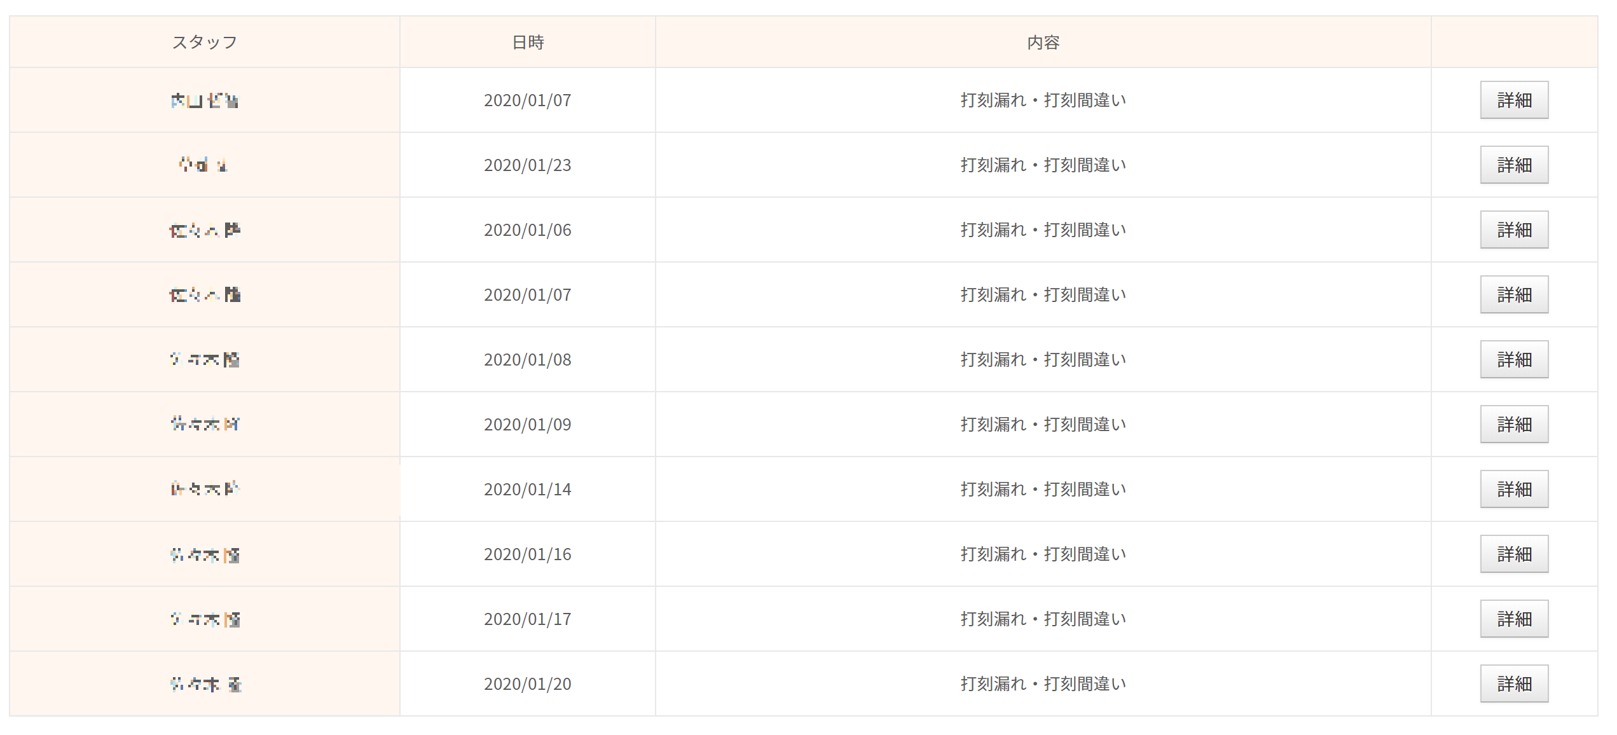Viewport: 1617px width, 735px height.
Task: Click the スタッフ column header
Action: click(205, 42)
